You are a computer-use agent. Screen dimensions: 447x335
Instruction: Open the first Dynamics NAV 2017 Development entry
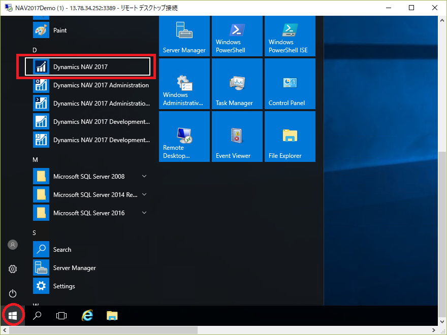[x=91, y=121]
